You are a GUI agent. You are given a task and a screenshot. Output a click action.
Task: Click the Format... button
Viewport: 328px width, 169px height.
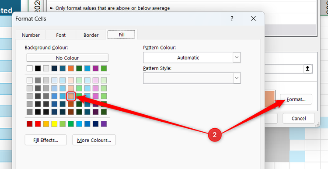click(296, 99)
